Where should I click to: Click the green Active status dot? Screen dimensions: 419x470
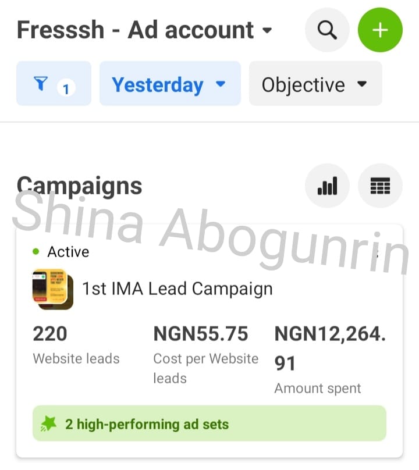coord(36,252)
